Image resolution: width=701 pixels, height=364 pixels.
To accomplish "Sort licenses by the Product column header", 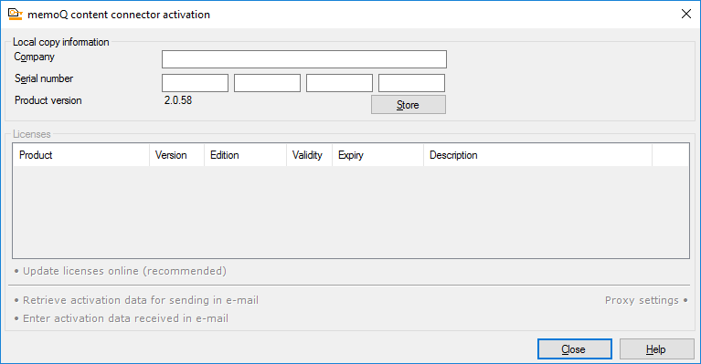I will click(x=81, y=155).
